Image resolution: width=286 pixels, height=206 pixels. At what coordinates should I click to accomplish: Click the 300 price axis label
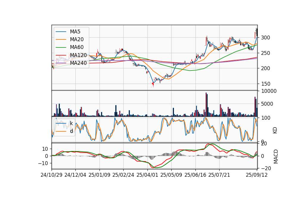click(265, 38)
